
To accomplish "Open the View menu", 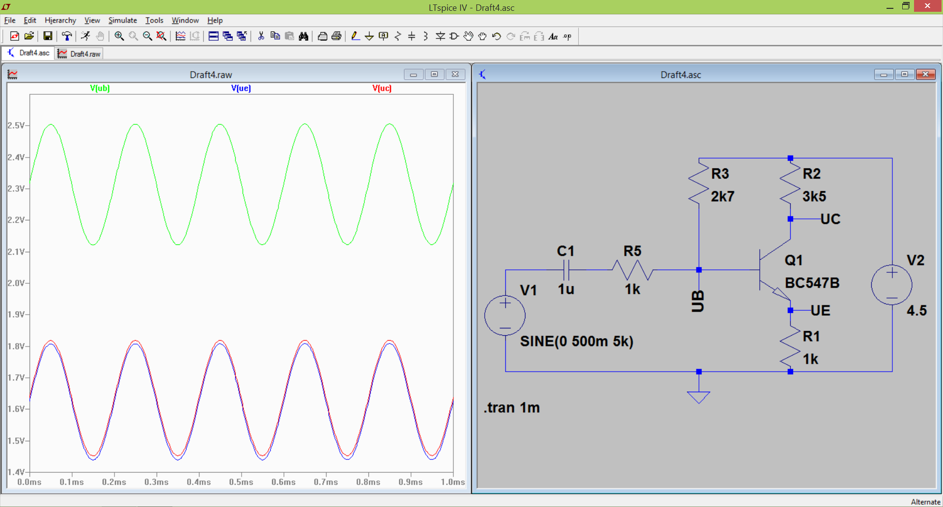I will [92, 20].
